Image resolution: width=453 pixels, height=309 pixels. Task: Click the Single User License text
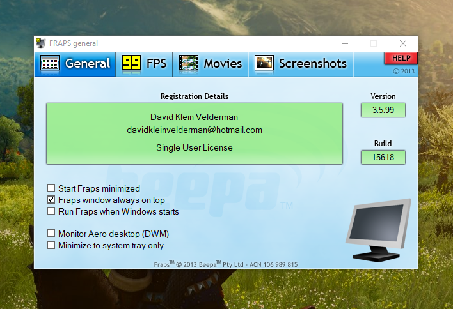[x=195, y=148]
